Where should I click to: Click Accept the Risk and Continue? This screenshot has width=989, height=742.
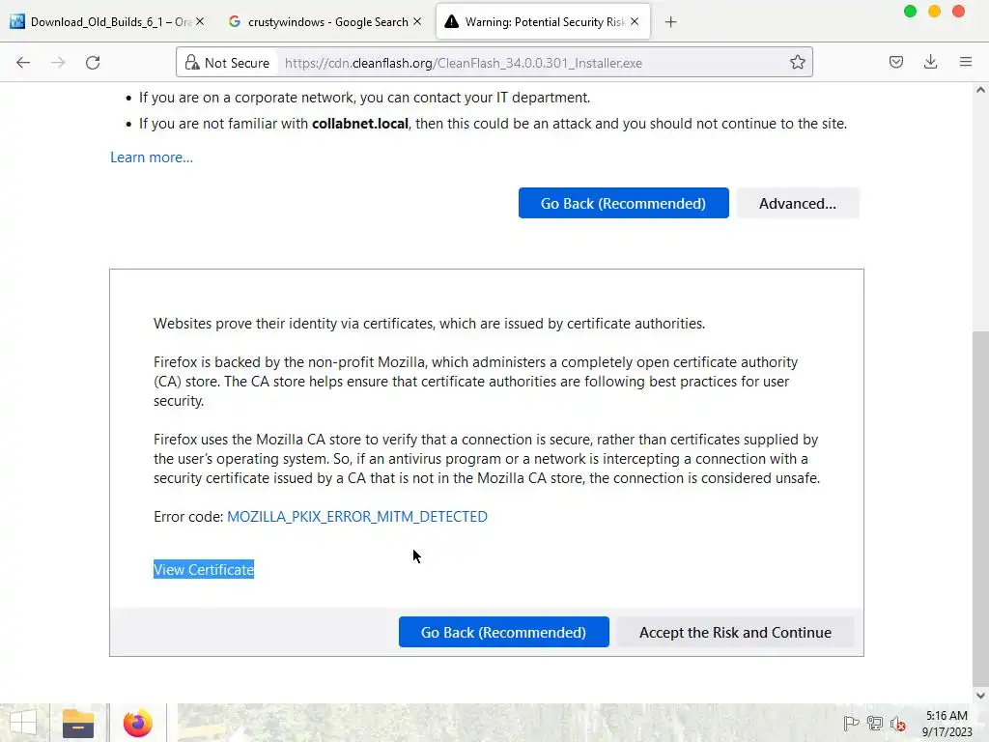pyautogui.click(x=735, y=632)
